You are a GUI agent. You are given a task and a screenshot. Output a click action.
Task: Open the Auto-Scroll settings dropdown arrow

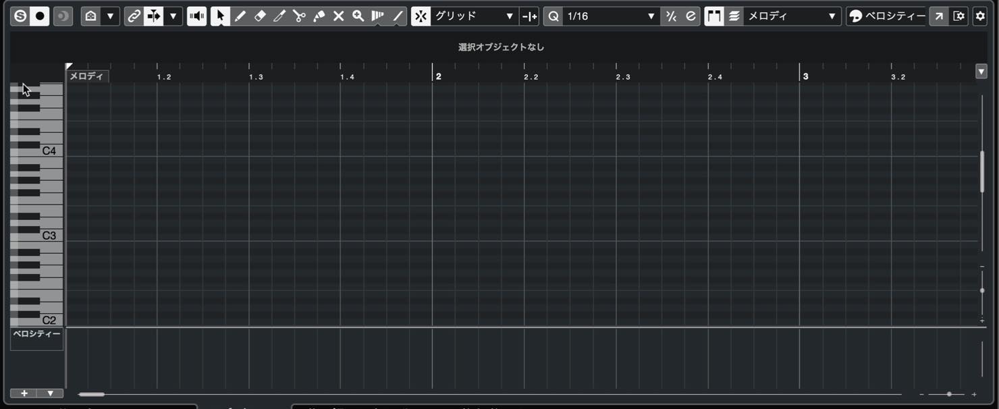pos(173,16)
